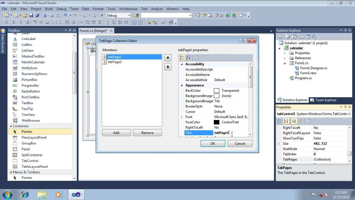Click Alphabetical sort icon in Properties panel

click(x=286, y=121)
